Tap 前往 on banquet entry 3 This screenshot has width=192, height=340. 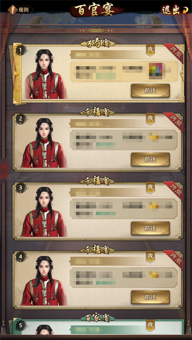[x=150, y=228]
